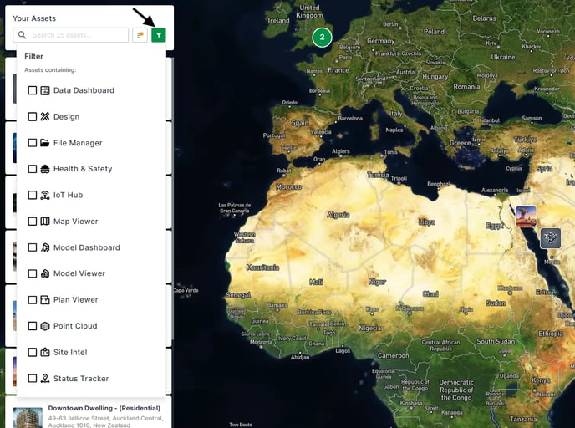Click the Point Cloud cube icon
This screenshot has width=575, height=428.
(x=45, y=326)
